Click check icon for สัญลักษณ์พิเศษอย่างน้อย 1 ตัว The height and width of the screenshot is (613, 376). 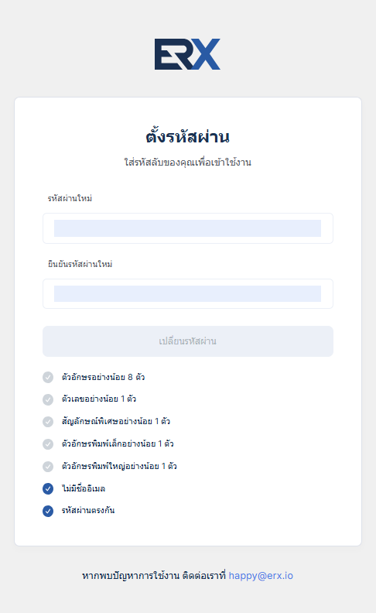(48, 421)
